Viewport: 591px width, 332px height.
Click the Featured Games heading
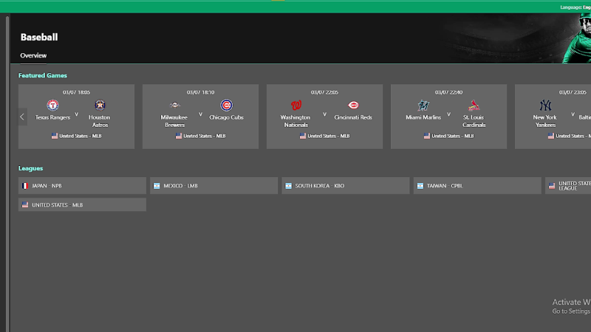click(x=43, y=75)
